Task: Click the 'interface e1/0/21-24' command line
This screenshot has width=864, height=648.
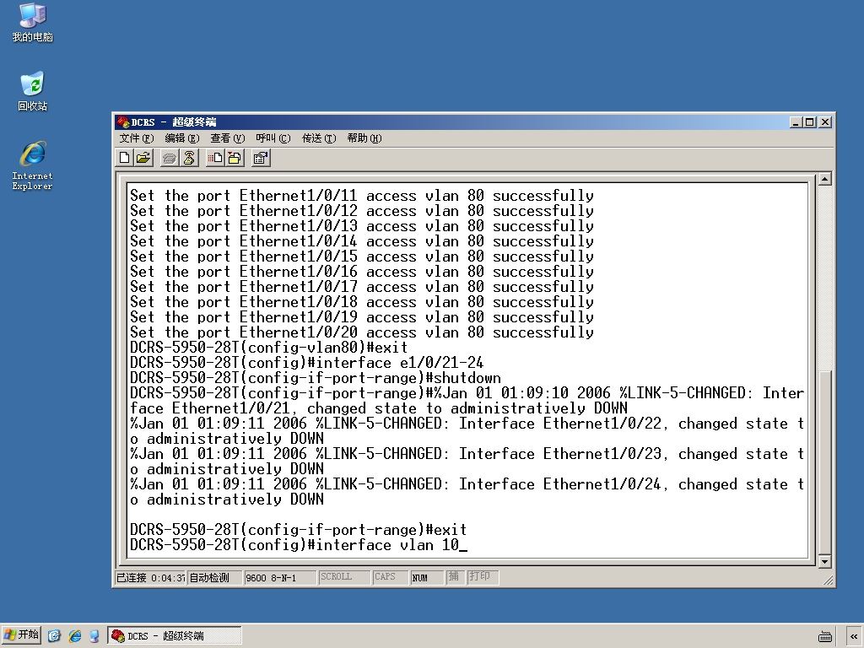Action: point(307,363)
